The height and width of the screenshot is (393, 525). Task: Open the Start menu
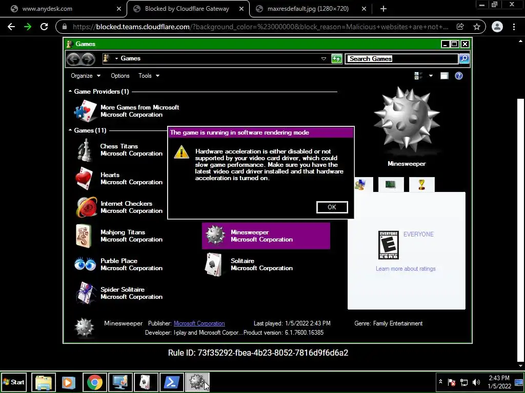[x=14, y=382]
